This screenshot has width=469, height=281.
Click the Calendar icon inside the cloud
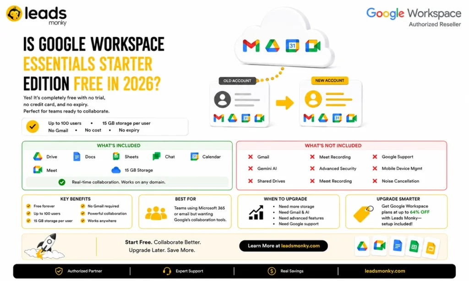point(292,46)
